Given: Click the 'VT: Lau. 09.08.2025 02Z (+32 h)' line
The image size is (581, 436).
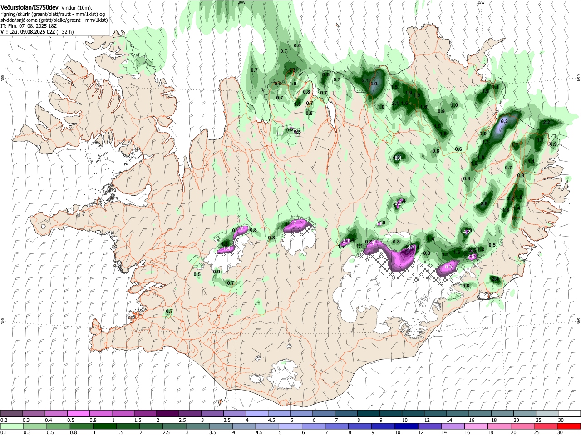Looking at the screenshot, I should (37, 32).
